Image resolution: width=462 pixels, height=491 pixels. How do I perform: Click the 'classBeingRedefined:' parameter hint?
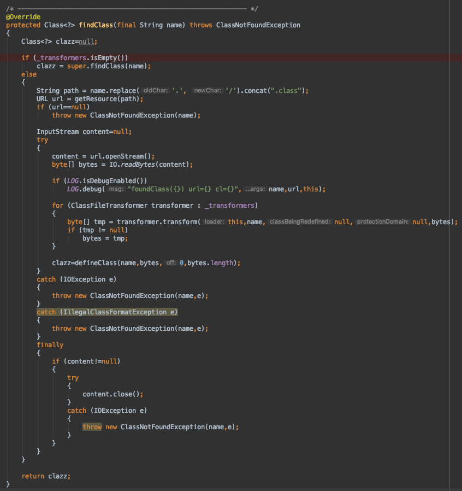(x=300, y=221)
